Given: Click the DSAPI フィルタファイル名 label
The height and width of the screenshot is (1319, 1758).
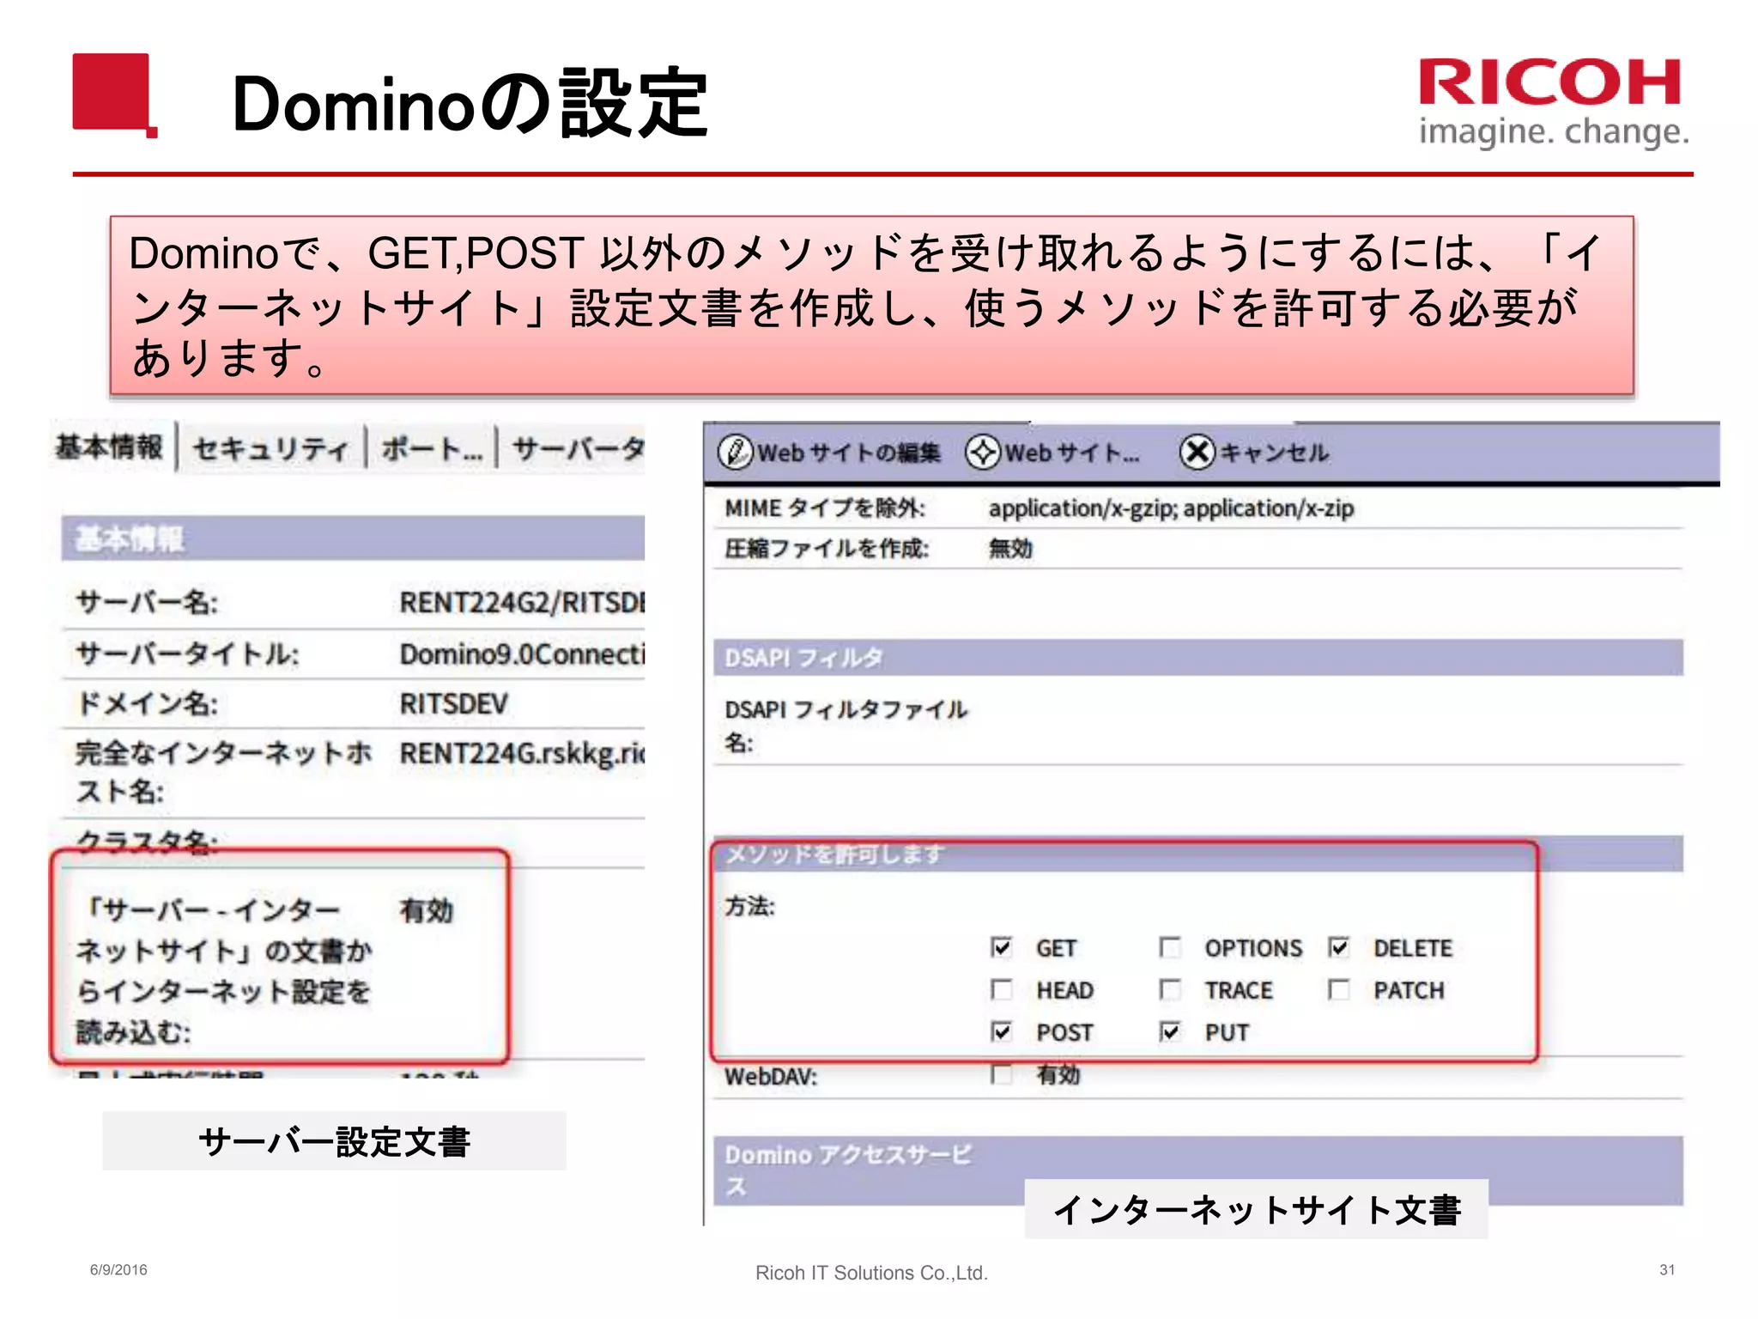Looking at the screenshot, I should tap(846, 726).
